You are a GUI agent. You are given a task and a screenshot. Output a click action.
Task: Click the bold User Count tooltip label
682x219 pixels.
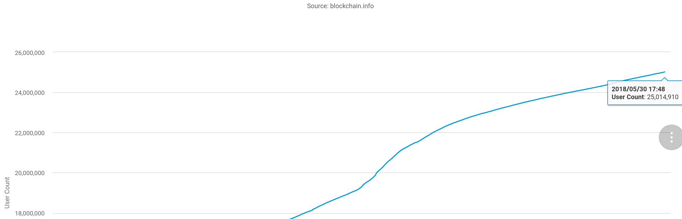pyautogui.click(x=628, y=97)
